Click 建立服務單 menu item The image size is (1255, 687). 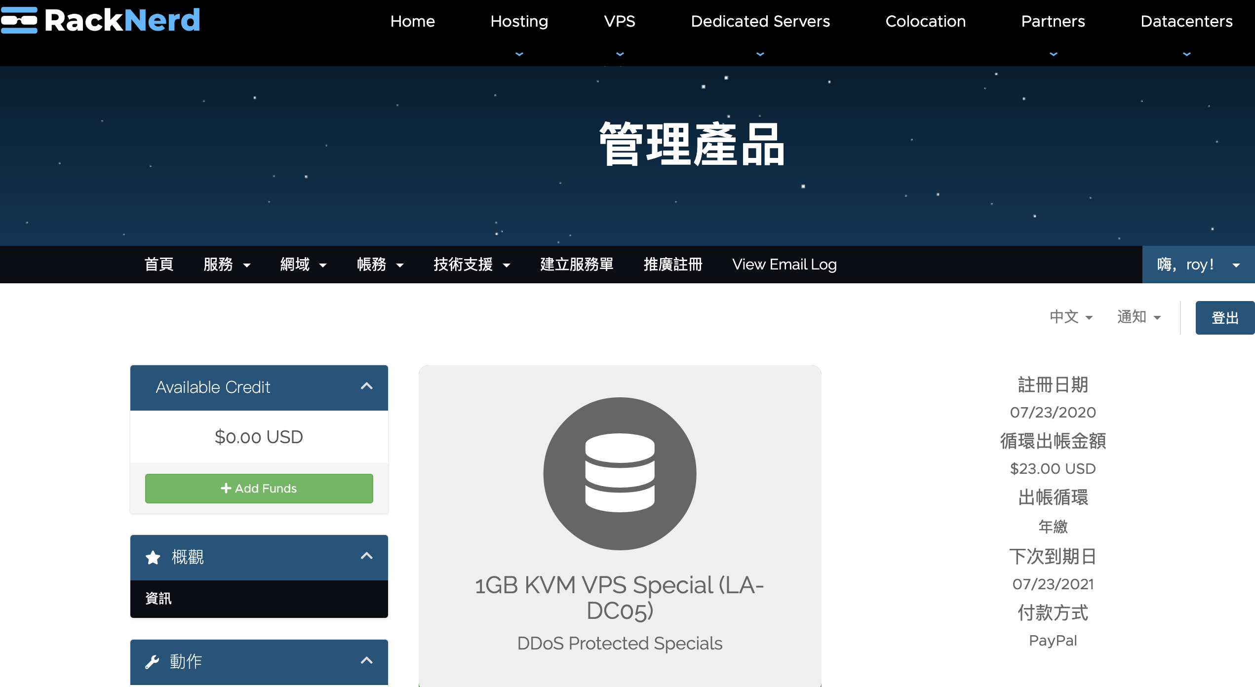(x=576, y=265)
